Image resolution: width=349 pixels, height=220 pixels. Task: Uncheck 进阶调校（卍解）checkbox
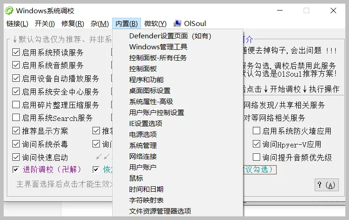click(x=16, y=170)
